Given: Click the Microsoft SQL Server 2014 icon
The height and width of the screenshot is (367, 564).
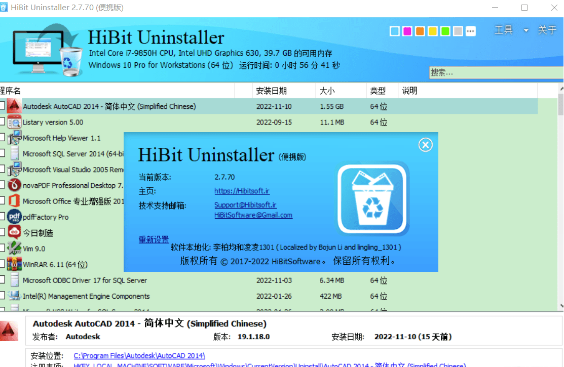Looking at the screenshot, I should 14,154.
